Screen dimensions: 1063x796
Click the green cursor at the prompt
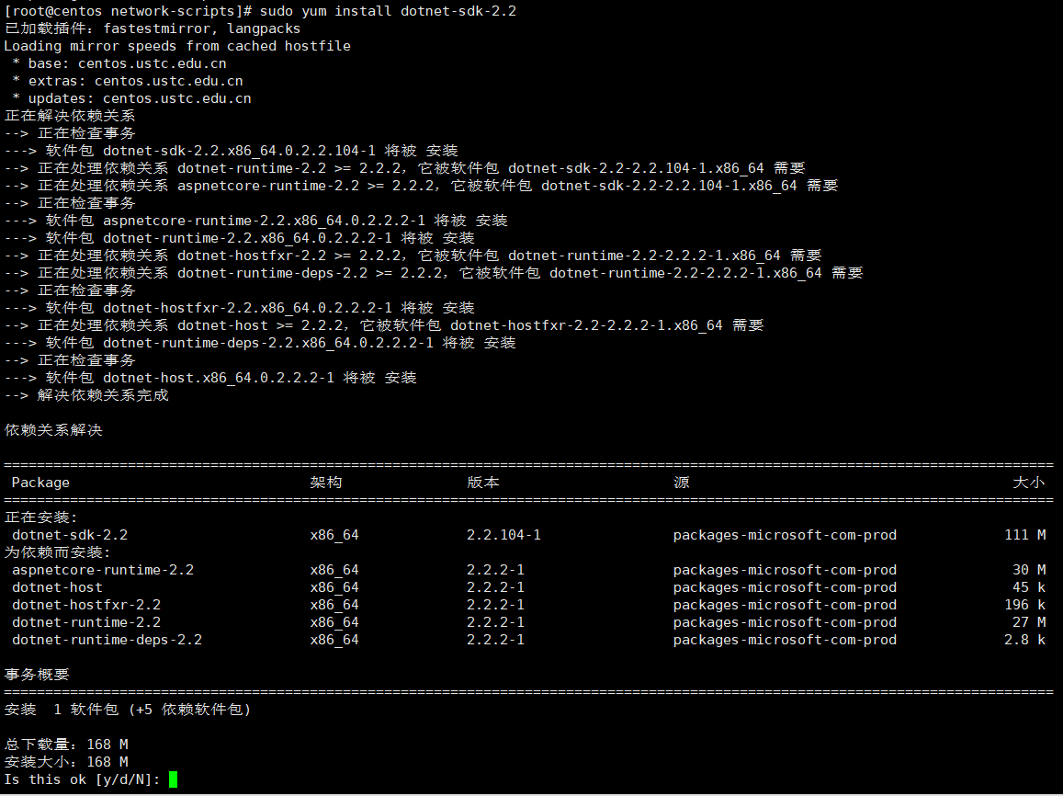point(173,779)
